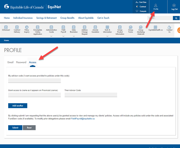The width and height of the screenshot is (180, 148).
Task: Open the Get in Touch menu
Action: tap(103, 18)
